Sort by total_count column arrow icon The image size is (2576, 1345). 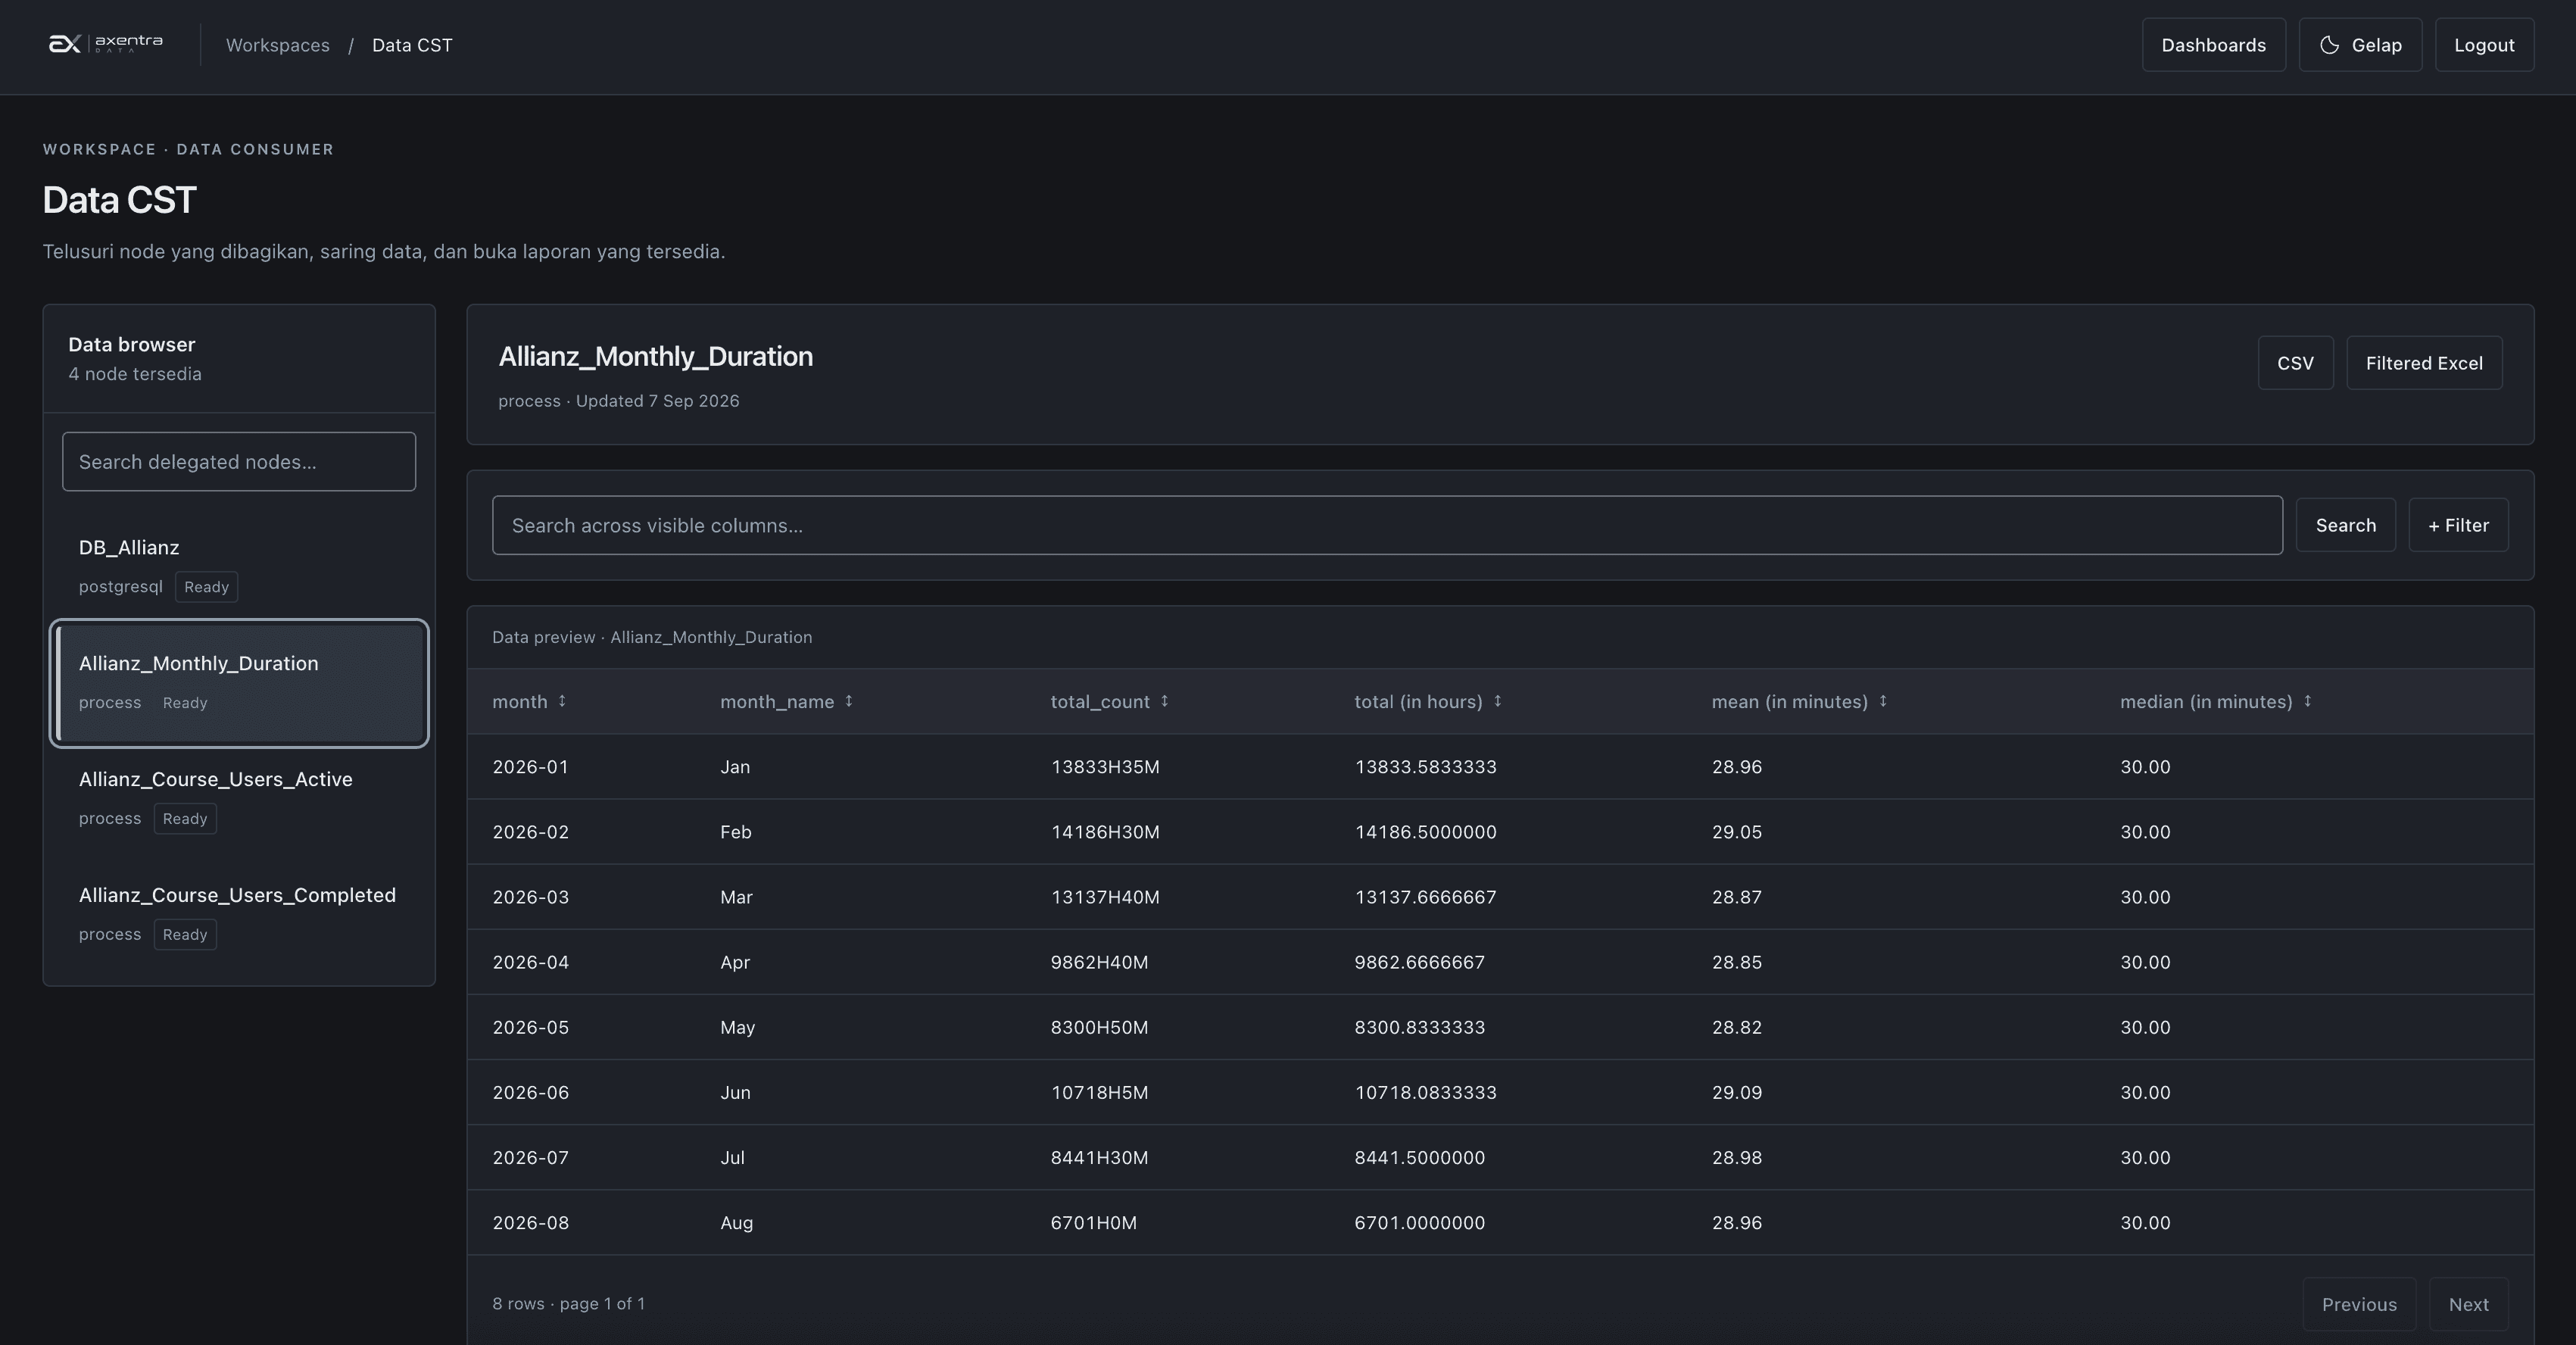[x=1164, y=701]
